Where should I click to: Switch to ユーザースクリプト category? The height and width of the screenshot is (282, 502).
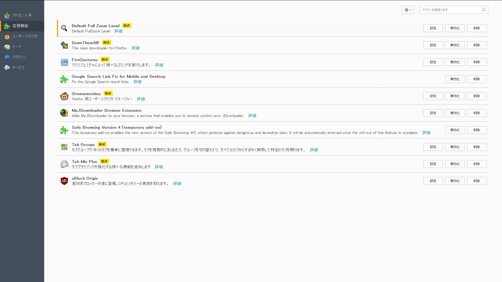click(x=22, y=36)
